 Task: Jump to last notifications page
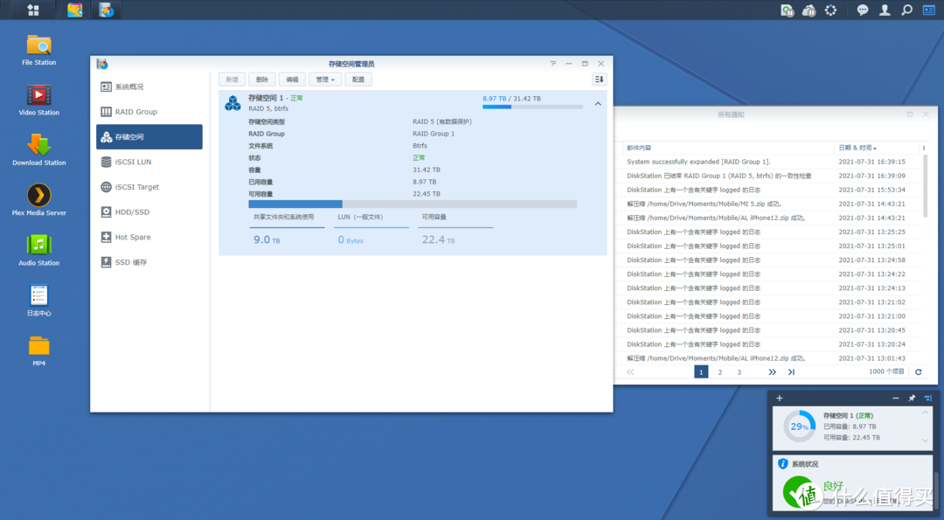[791, 372]
